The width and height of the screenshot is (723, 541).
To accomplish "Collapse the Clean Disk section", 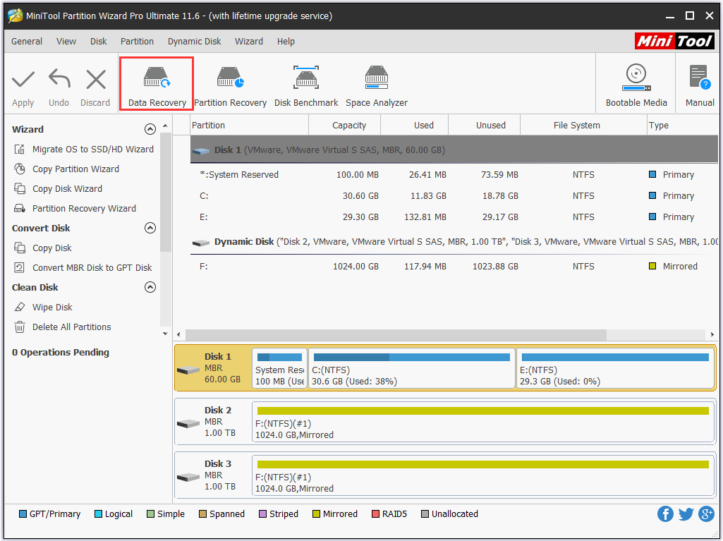I will point(150,287).
